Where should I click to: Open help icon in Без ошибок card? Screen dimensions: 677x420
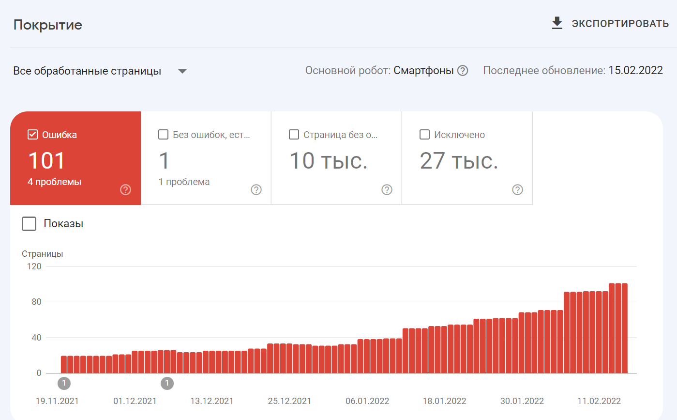coord(256,190)
